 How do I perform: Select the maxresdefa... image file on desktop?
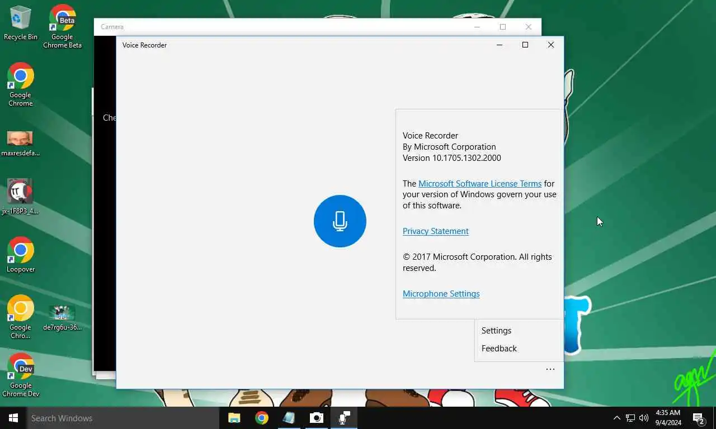click(21, 144)
